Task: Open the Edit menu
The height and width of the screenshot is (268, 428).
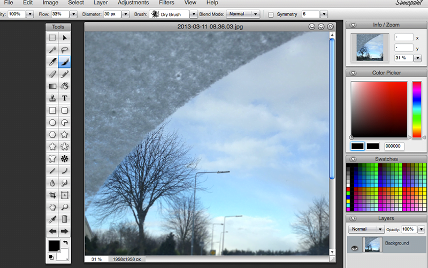Action: 28,3
